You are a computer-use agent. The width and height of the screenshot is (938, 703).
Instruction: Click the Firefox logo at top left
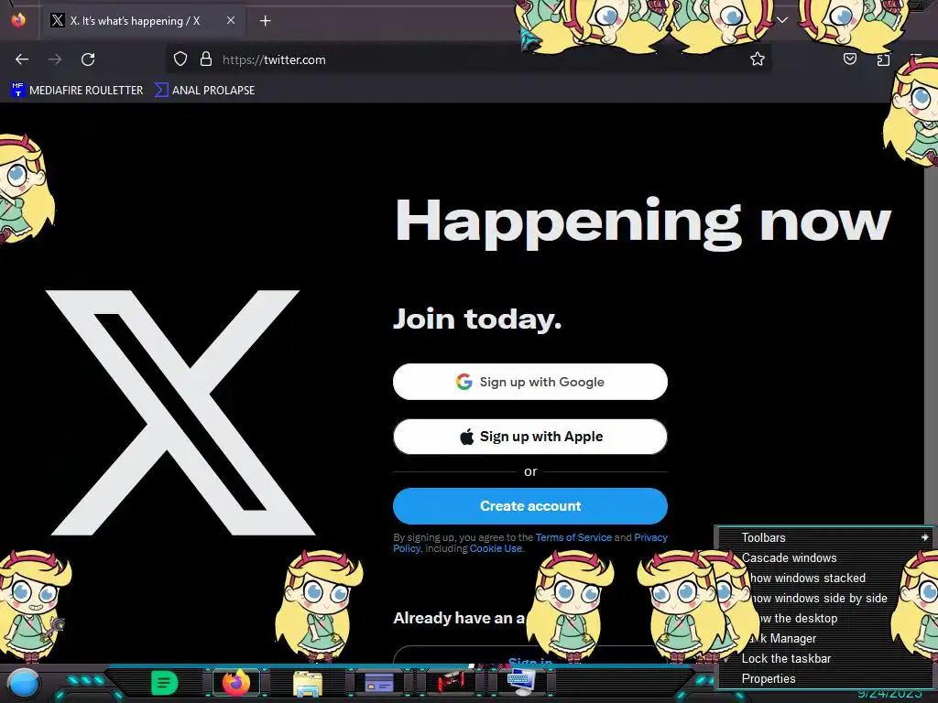(x=18, y=20)
